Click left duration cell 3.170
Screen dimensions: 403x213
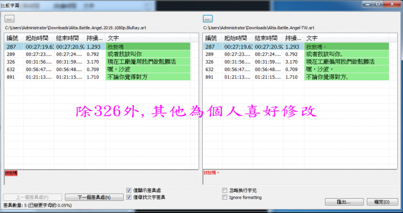[95, 62]
